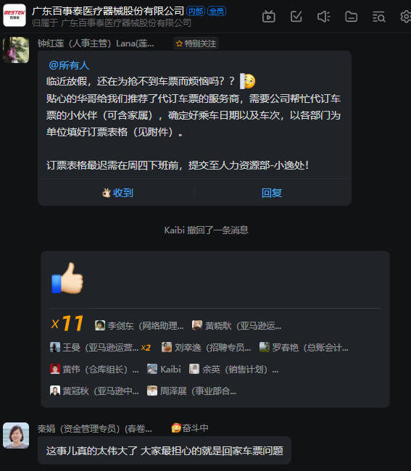The image size is (411, 471).
Task: Click 回复 to reply to announcement
Action: tap(272, 193)
